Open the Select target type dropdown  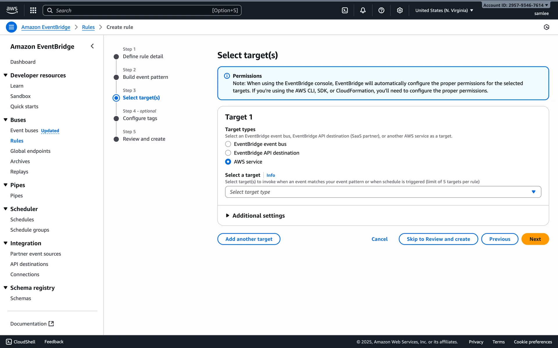pyautogui.click(x=383, y=192)
